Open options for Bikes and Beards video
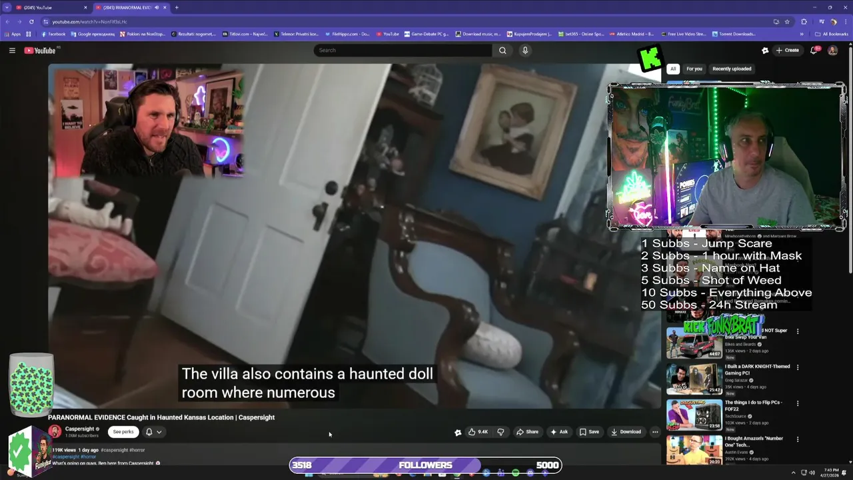 [x=798, y=331]
